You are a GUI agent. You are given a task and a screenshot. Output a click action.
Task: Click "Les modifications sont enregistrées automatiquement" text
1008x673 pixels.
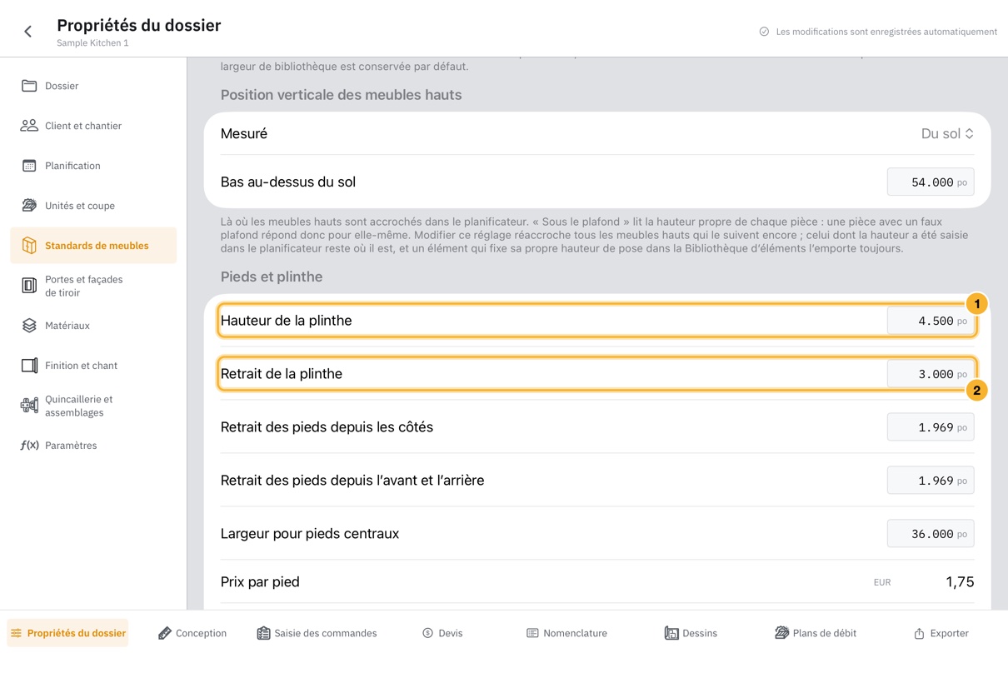click(886, 32)
